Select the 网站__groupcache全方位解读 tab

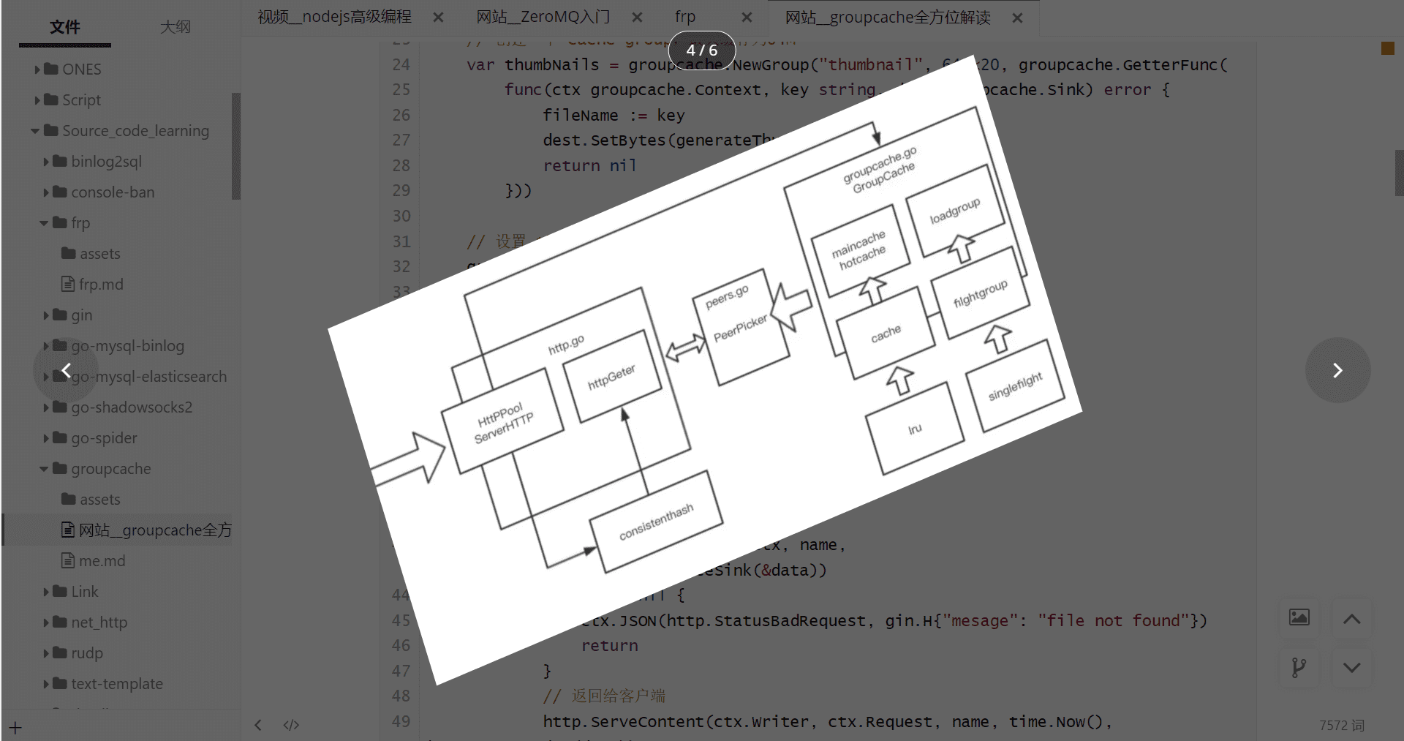click(888, 18)
